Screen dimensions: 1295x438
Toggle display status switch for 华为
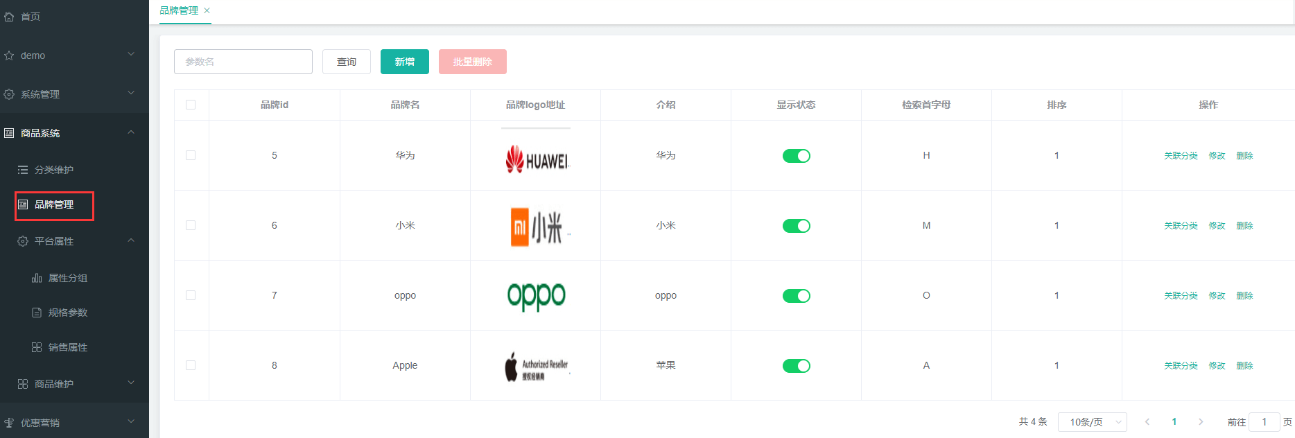(796, 156)
